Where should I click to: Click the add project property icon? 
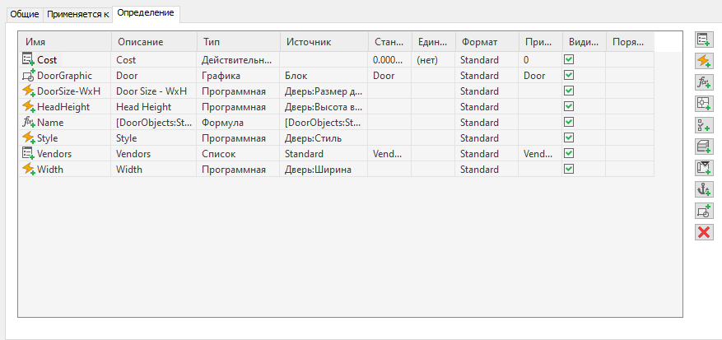pos(703,167)
